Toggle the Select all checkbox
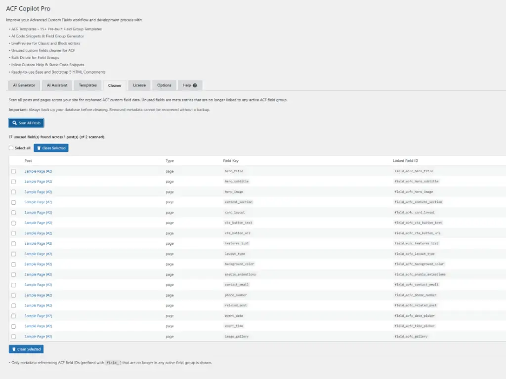The width and height of the screenshot is (506, 379). (x=11, y=148)
